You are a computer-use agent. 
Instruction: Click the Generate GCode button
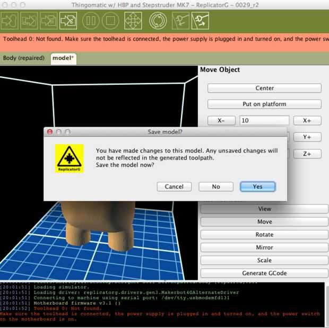(264, 273)
